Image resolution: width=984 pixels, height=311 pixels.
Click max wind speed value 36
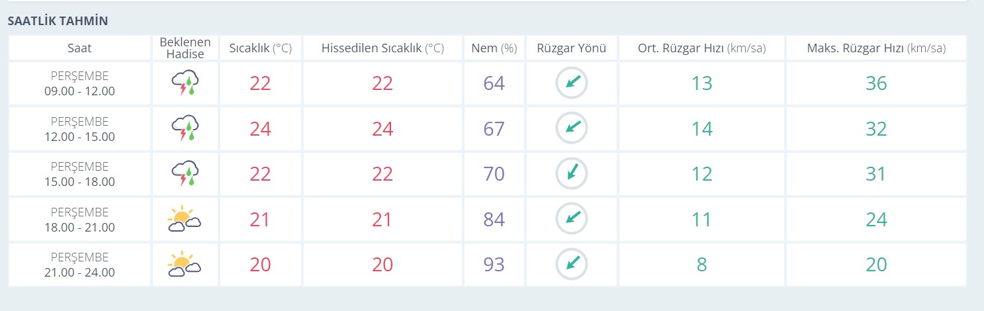click(x=876, y=83)
